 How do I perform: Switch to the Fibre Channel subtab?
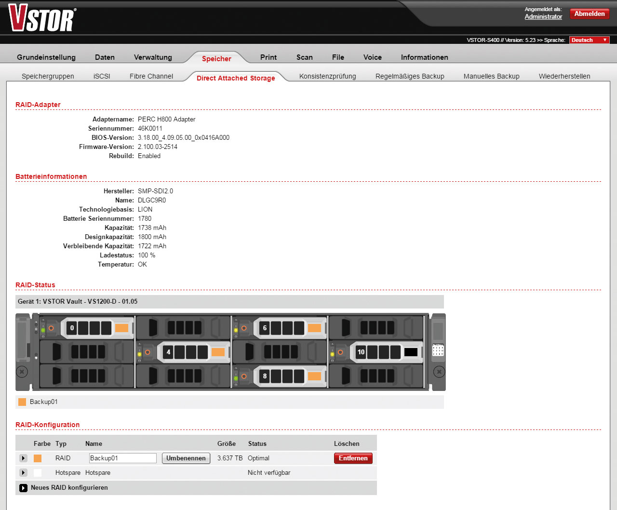(x=151, y=76)
